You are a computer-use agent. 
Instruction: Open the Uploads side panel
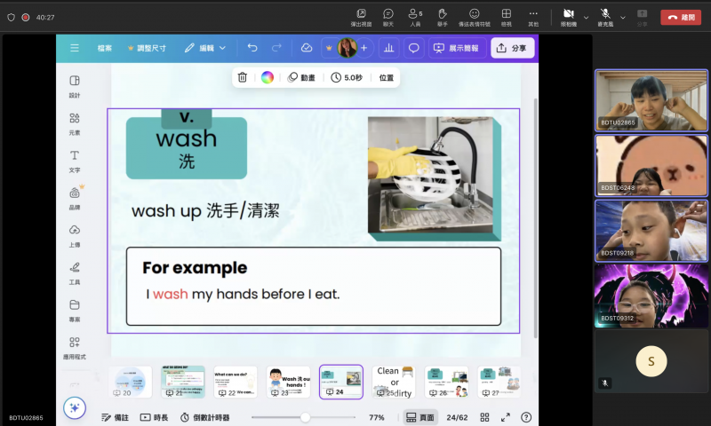click(x=75, y=236)
